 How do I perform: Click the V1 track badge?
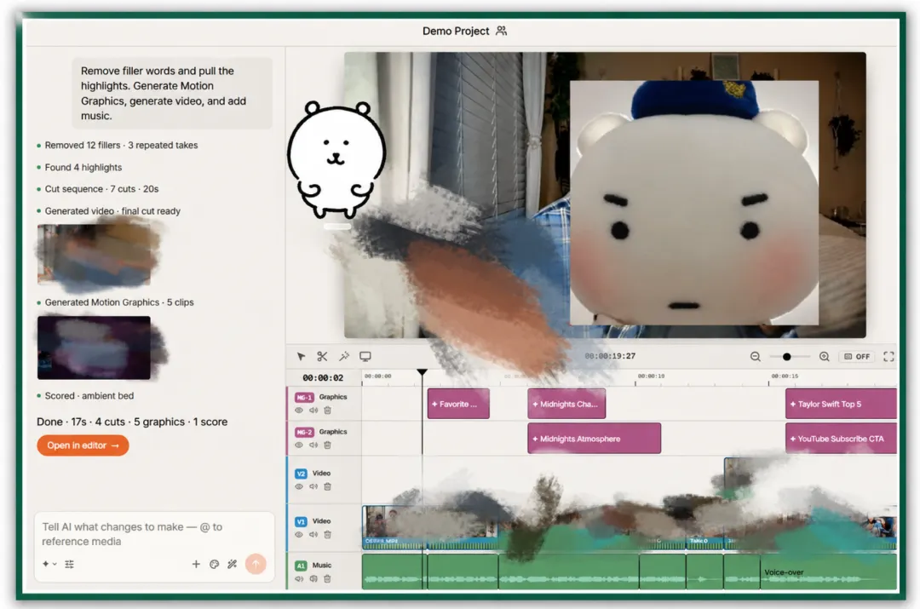[x=301, y=521]
